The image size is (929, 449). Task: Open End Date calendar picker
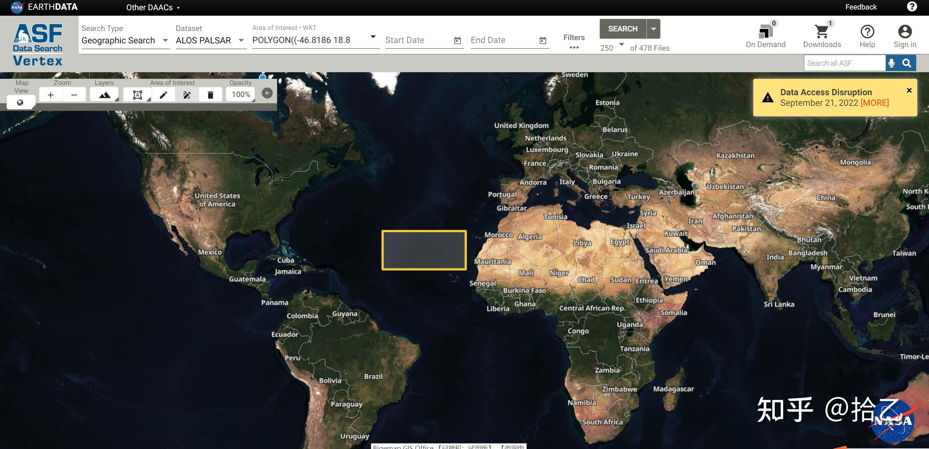(543, 40)
